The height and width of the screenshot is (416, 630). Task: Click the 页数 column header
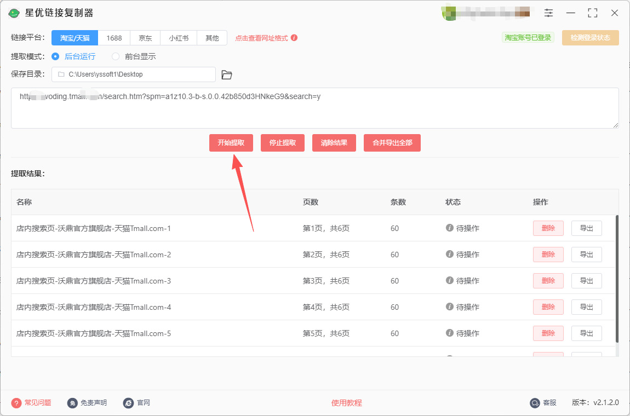(311, 202)
